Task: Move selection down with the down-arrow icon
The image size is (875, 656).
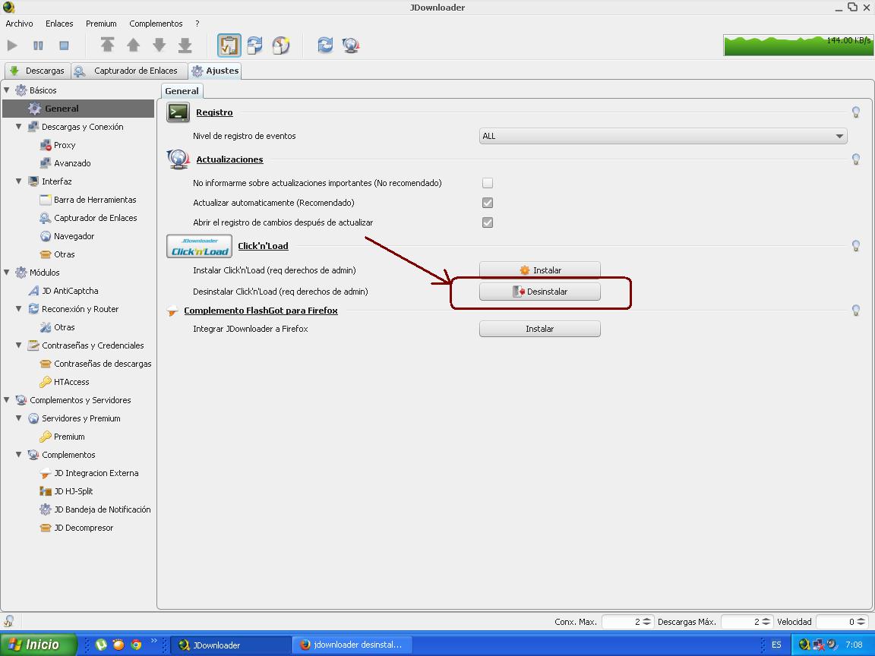Action: 159,46
